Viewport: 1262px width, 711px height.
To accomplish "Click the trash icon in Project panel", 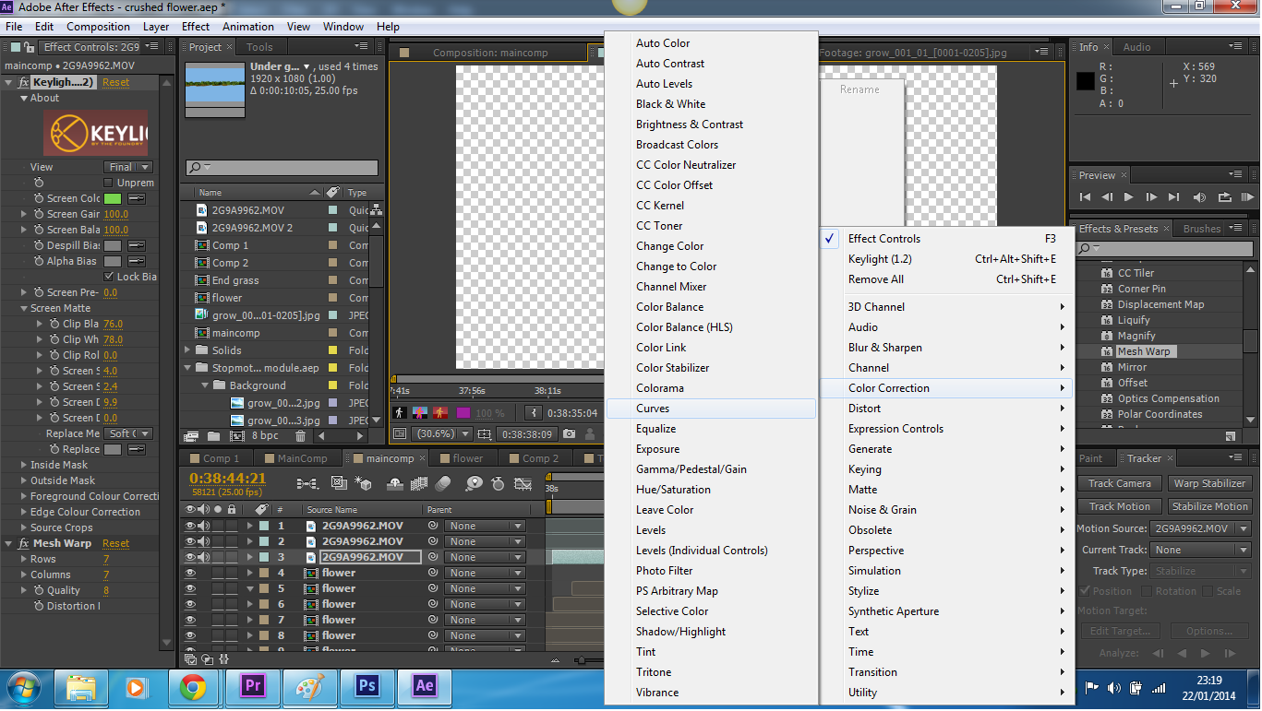I will point(300,436).
